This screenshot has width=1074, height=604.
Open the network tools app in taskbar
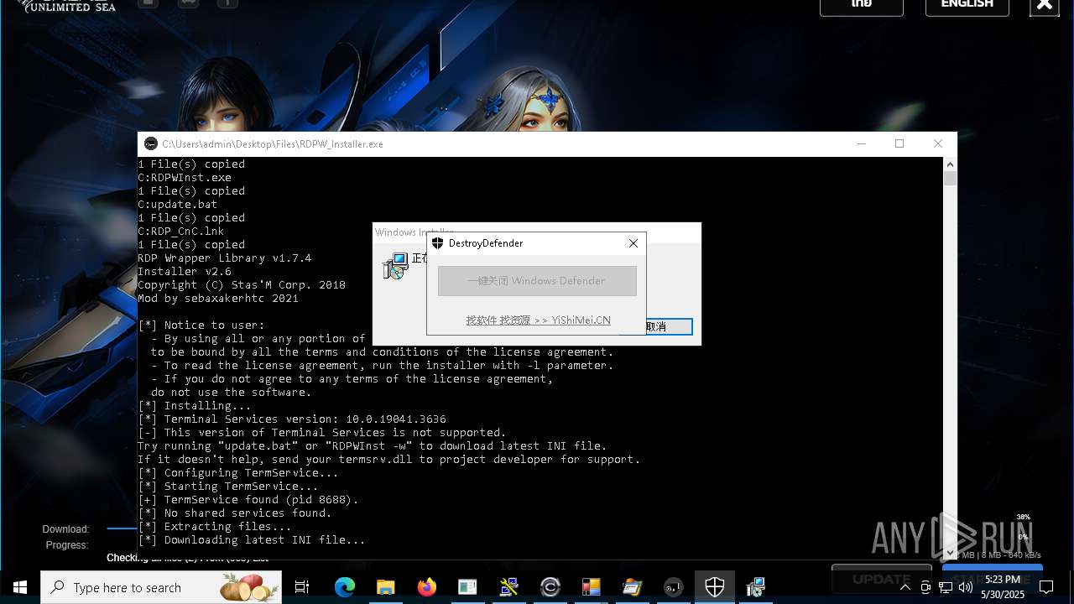pyautogui.click(x=508, y=587)
